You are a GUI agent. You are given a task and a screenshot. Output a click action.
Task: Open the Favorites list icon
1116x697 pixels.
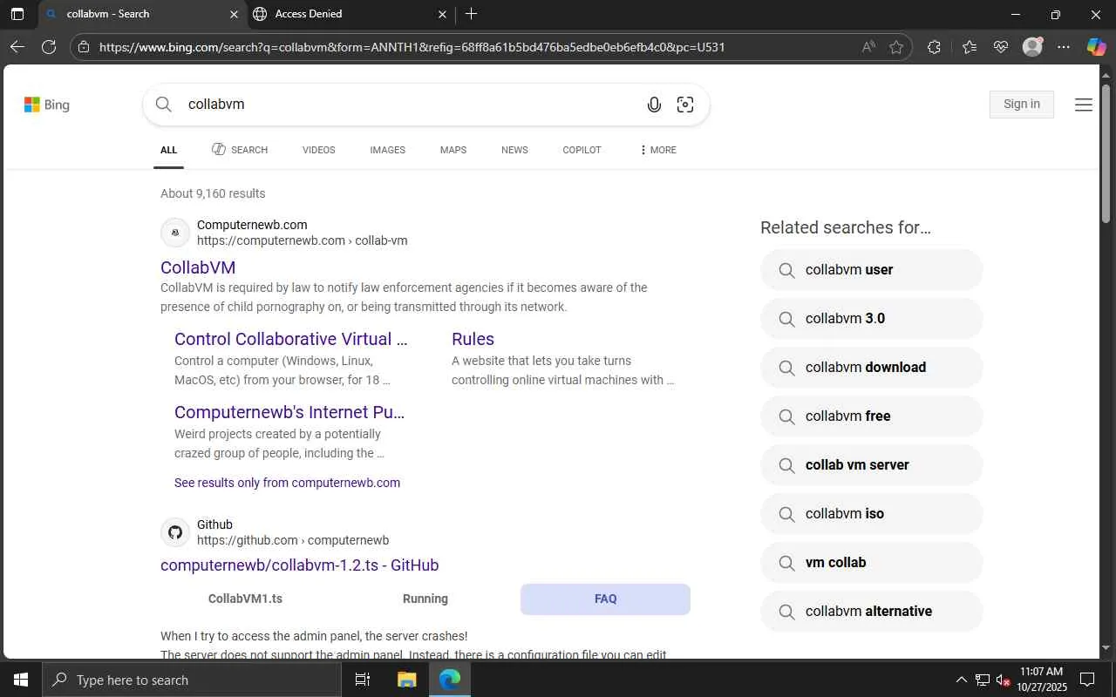tap(970, 47)
